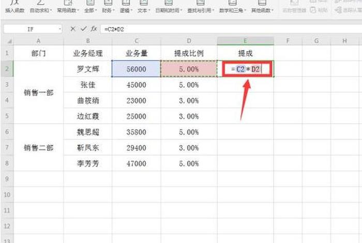The height and width of the screenshot is (243, 362).
Task: Select column C header
Action: [x=137, y=41]
